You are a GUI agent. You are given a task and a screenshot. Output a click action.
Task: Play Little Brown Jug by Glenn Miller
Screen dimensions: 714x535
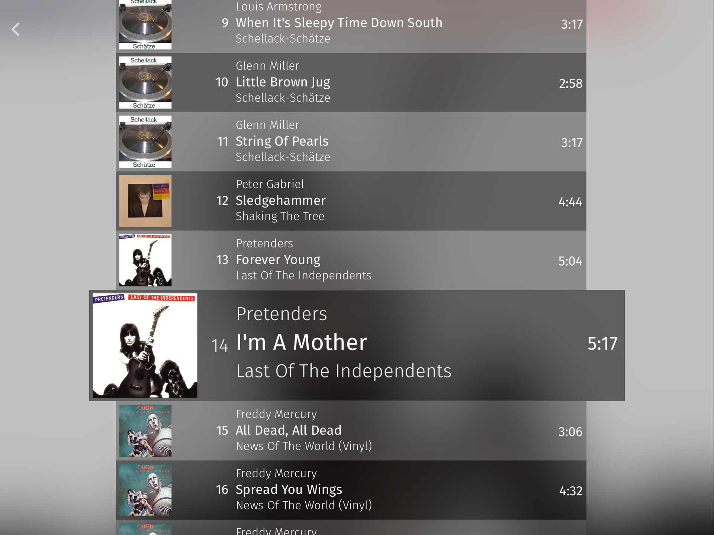point(351,82)
